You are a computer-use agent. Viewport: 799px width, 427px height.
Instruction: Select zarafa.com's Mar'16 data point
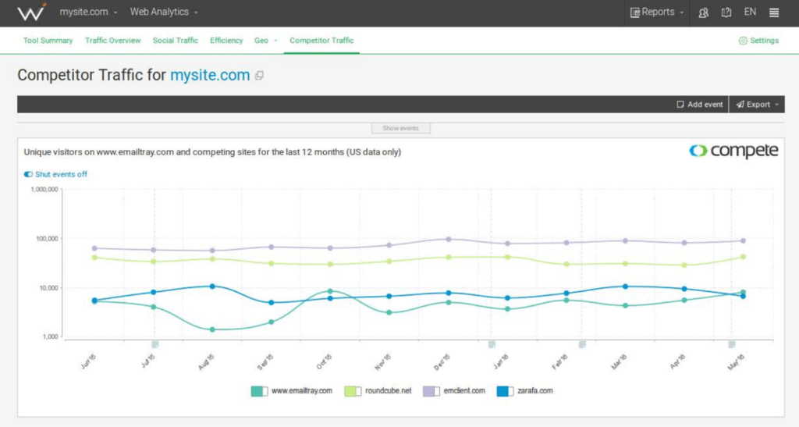point(625,286)
